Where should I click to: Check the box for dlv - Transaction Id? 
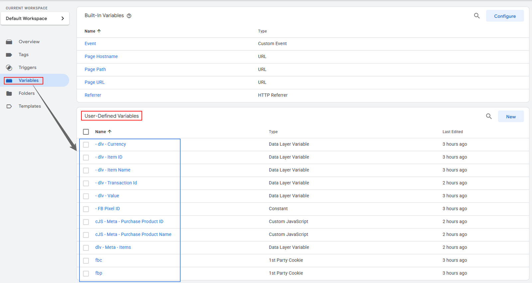86,183
